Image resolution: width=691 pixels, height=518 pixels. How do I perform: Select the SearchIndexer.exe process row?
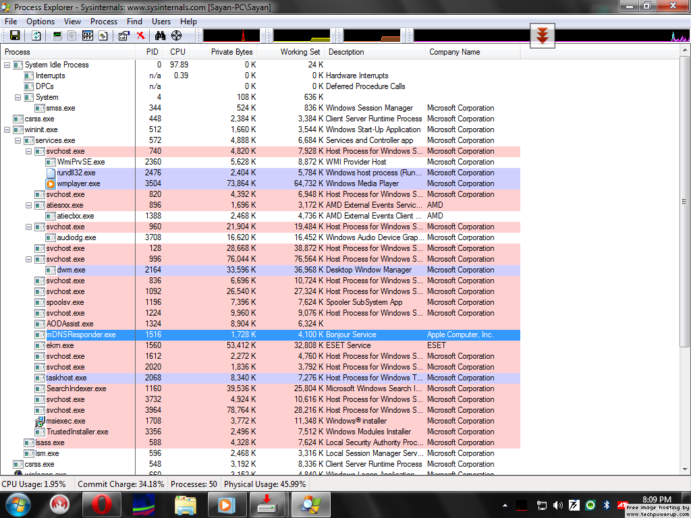coord(260,388)
